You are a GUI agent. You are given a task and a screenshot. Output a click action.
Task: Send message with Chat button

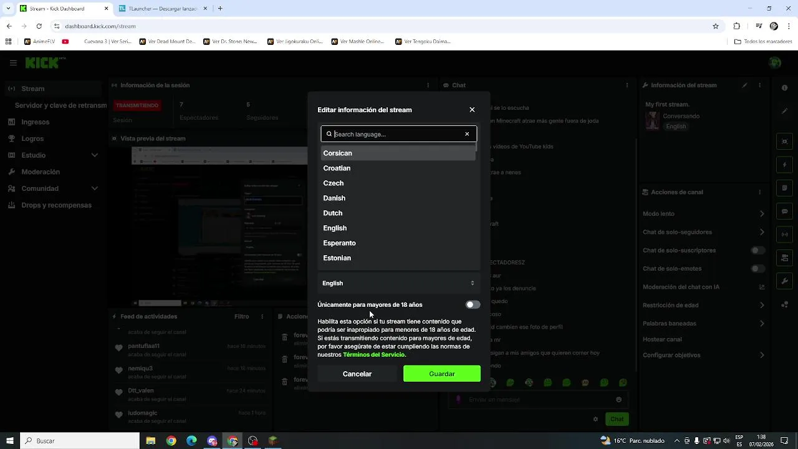pos(617,419)
